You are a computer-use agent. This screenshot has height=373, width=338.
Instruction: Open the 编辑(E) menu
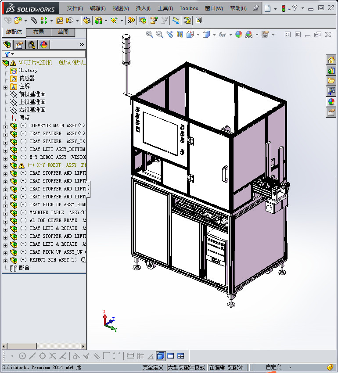97,8
